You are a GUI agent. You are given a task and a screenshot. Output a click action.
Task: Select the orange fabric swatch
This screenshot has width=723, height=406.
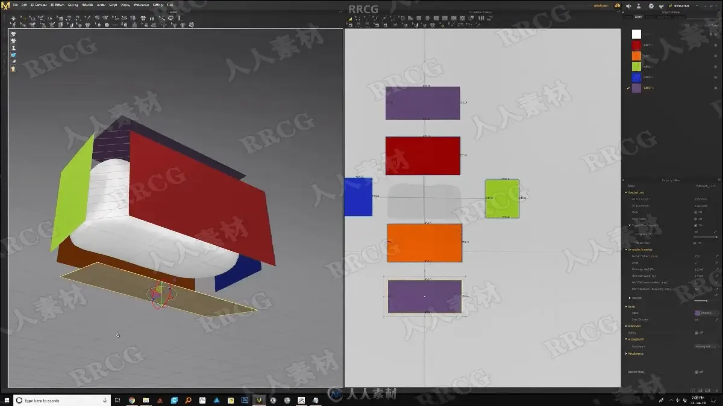(x=636, y=56)
